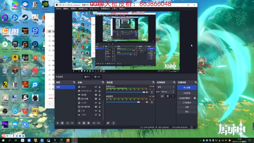Hide the 窗口采集 source via eye icon
254x143 pixels.
[96, 99]
